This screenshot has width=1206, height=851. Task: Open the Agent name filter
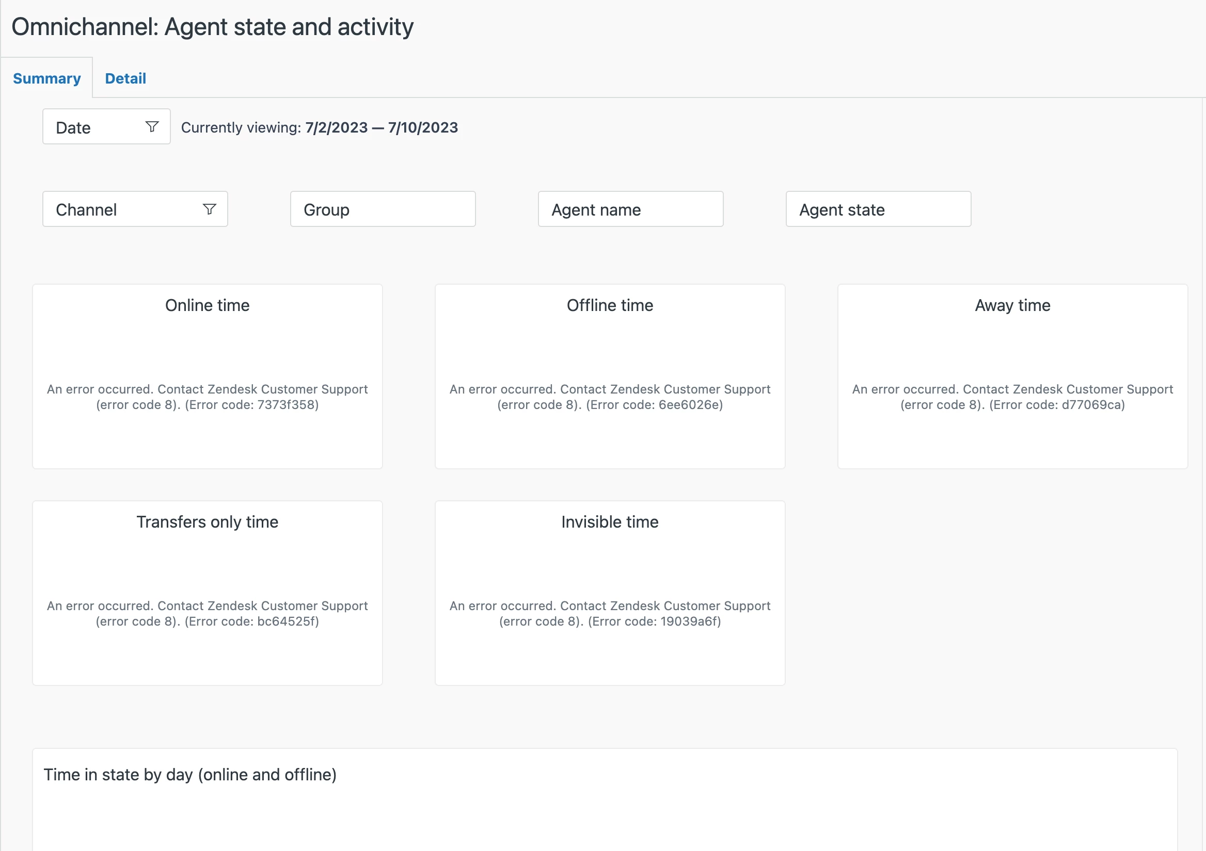[x=630, y=209]
